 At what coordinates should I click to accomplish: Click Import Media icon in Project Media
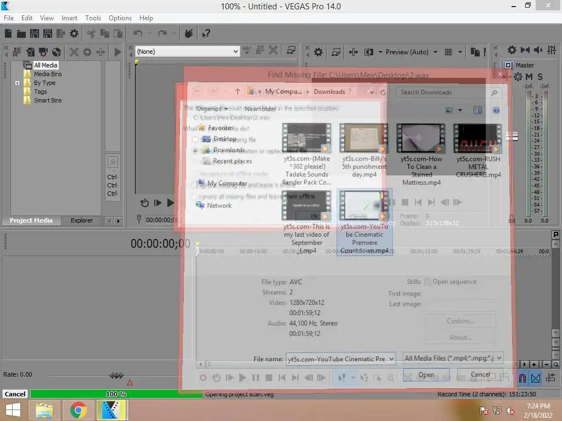pyautogui.click(x=30, y=52)
